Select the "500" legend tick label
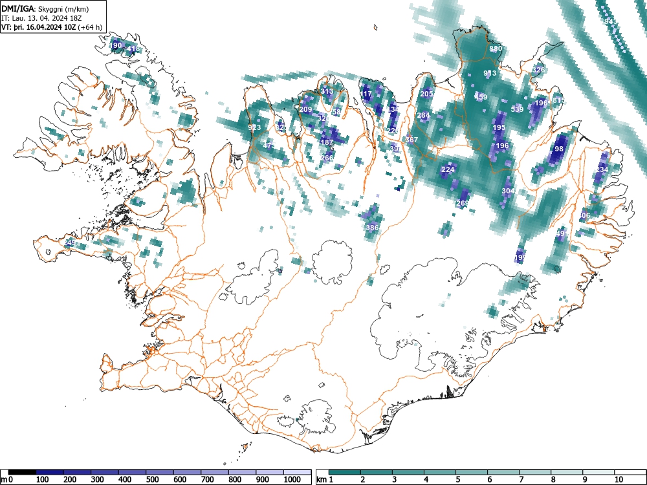Image resolution: width=647 pixels, height=485 pixels. (x=152, y=480)
